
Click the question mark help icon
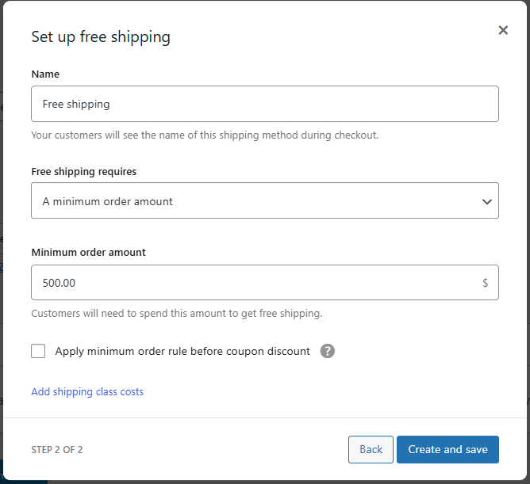pyautogui.click(x=328, y=351)
